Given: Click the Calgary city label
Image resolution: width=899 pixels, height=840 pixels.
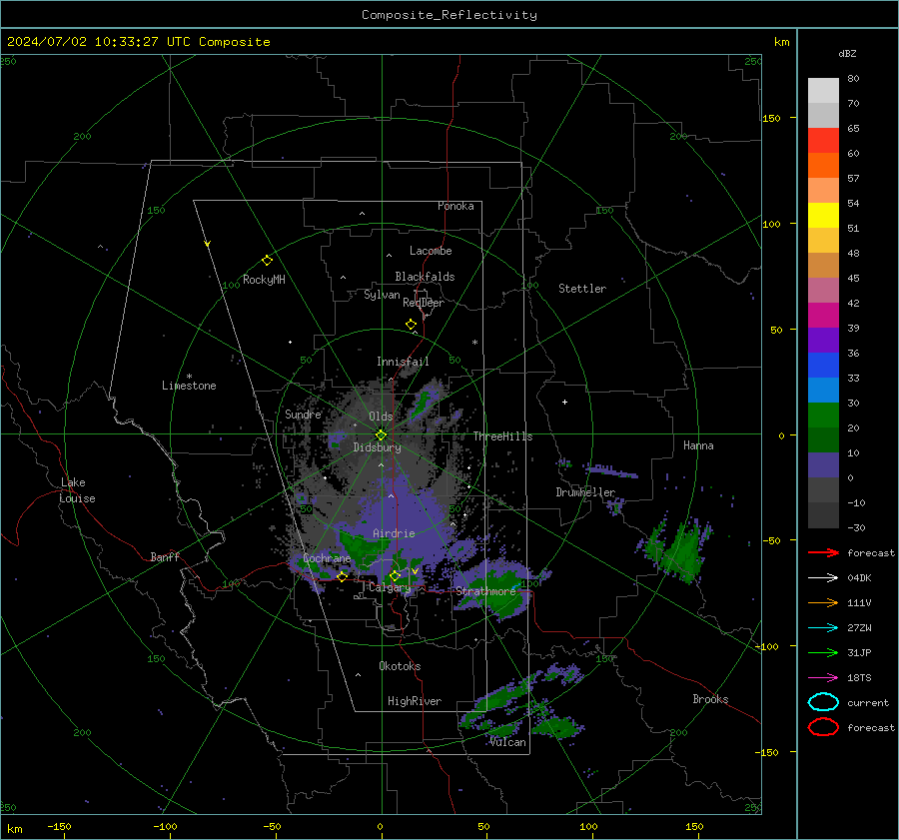Looking at the screenshot, I should [390, 587].
